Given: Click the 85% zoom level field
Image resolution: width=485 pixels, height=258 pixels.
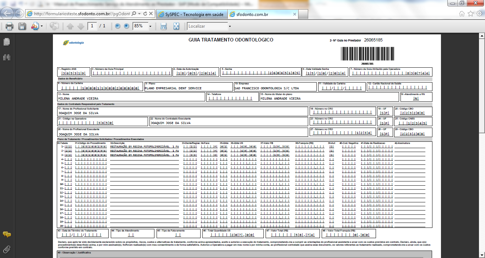Looking at the screenshot, I should 140,26.
